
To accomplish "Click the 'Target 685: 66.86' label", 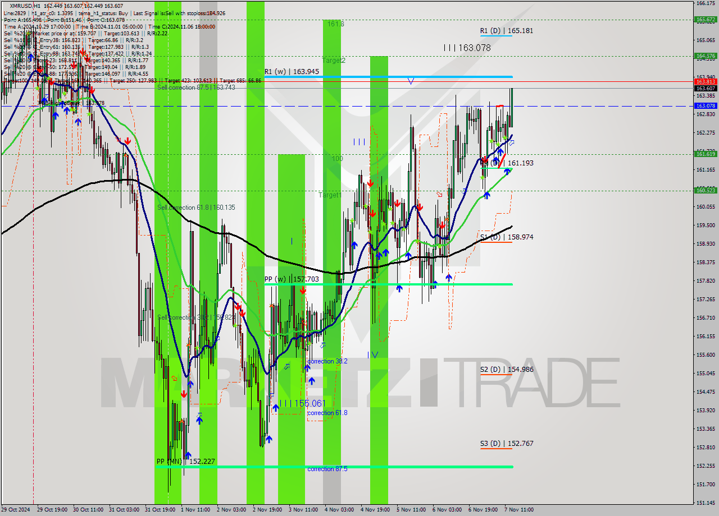I will [x=240, y=80].
